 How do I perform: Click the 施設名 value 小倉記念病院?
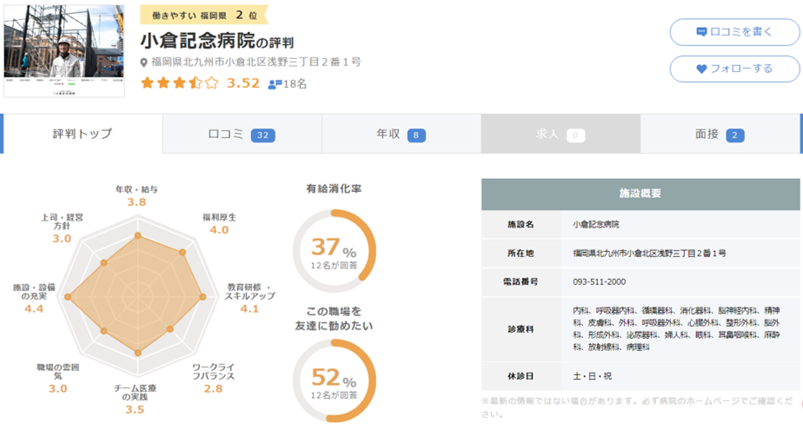(595, 225)
